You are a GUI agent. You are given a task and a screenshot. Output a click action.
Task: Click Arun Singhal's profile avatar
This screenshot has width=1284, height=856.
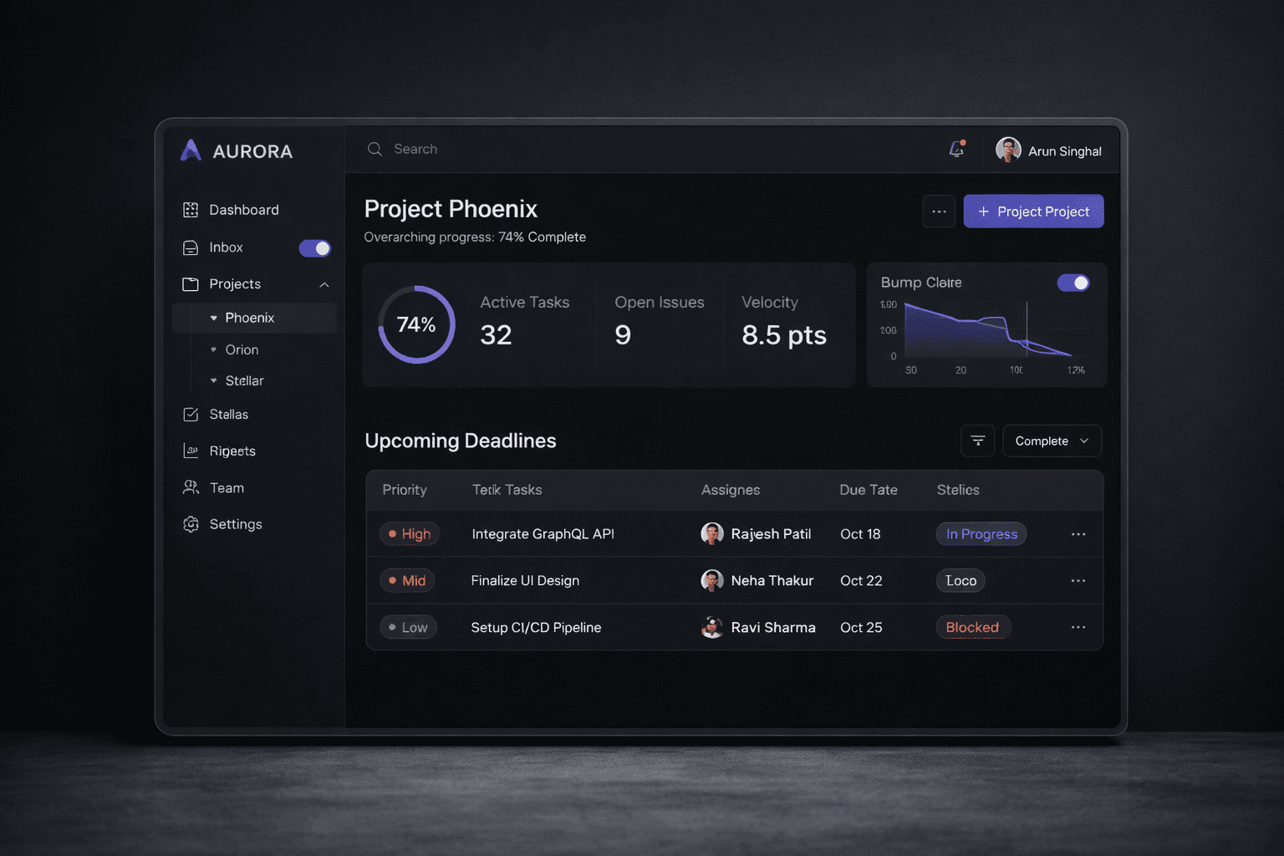coord(1007,150)
